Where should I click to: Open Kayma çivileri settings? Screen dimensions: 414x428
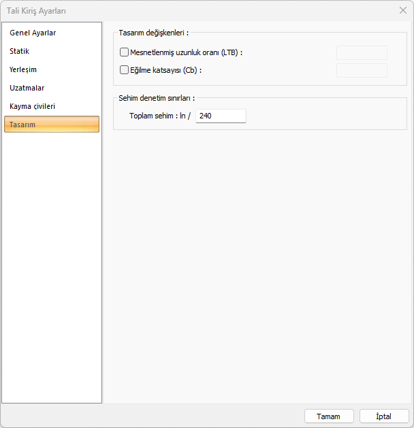[33, 106]
